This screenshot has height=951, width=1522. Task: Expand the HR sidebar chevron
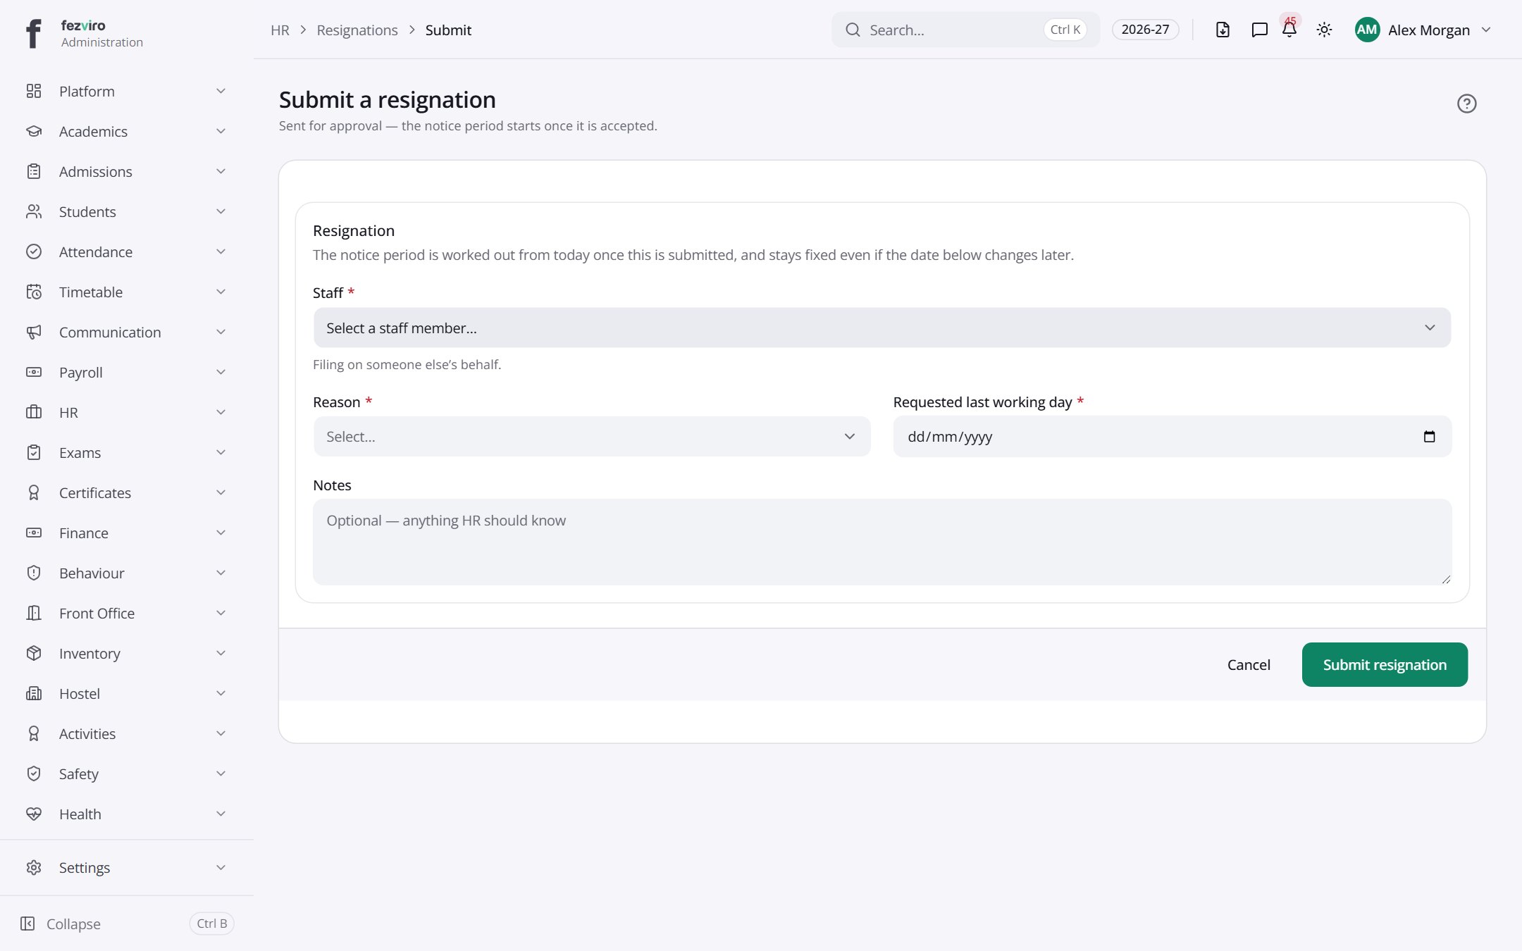point(221,412)
